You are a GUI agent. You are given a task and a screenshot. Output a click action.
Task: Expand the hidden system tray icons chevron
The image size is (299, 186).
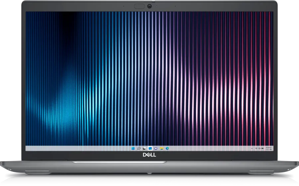coord(252,148)
